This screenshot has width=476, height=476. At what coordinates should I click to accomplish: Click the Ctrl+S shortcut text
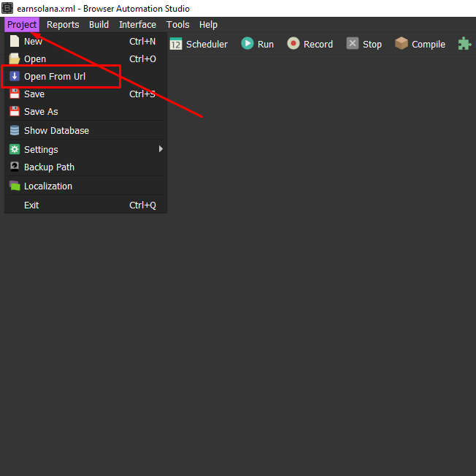tap(142, 94)
